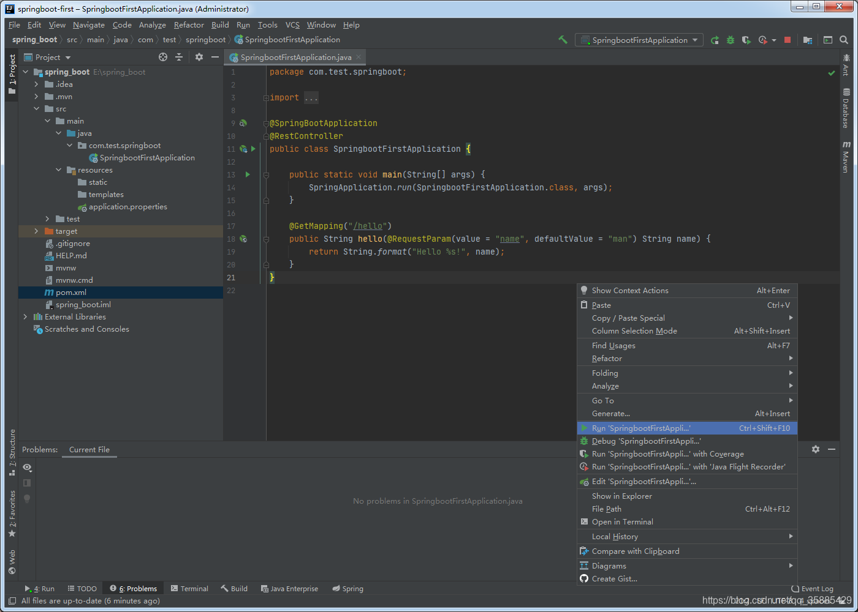This screenshot has height=612, width=858.
Task: Expand the target folder
Action: click(37, 231)
